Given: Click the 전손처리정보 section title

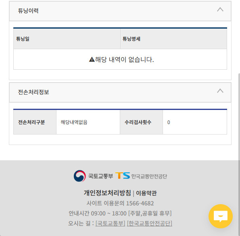Looking at the screenshot, I should pyautogui.click(x=33, y=92).
